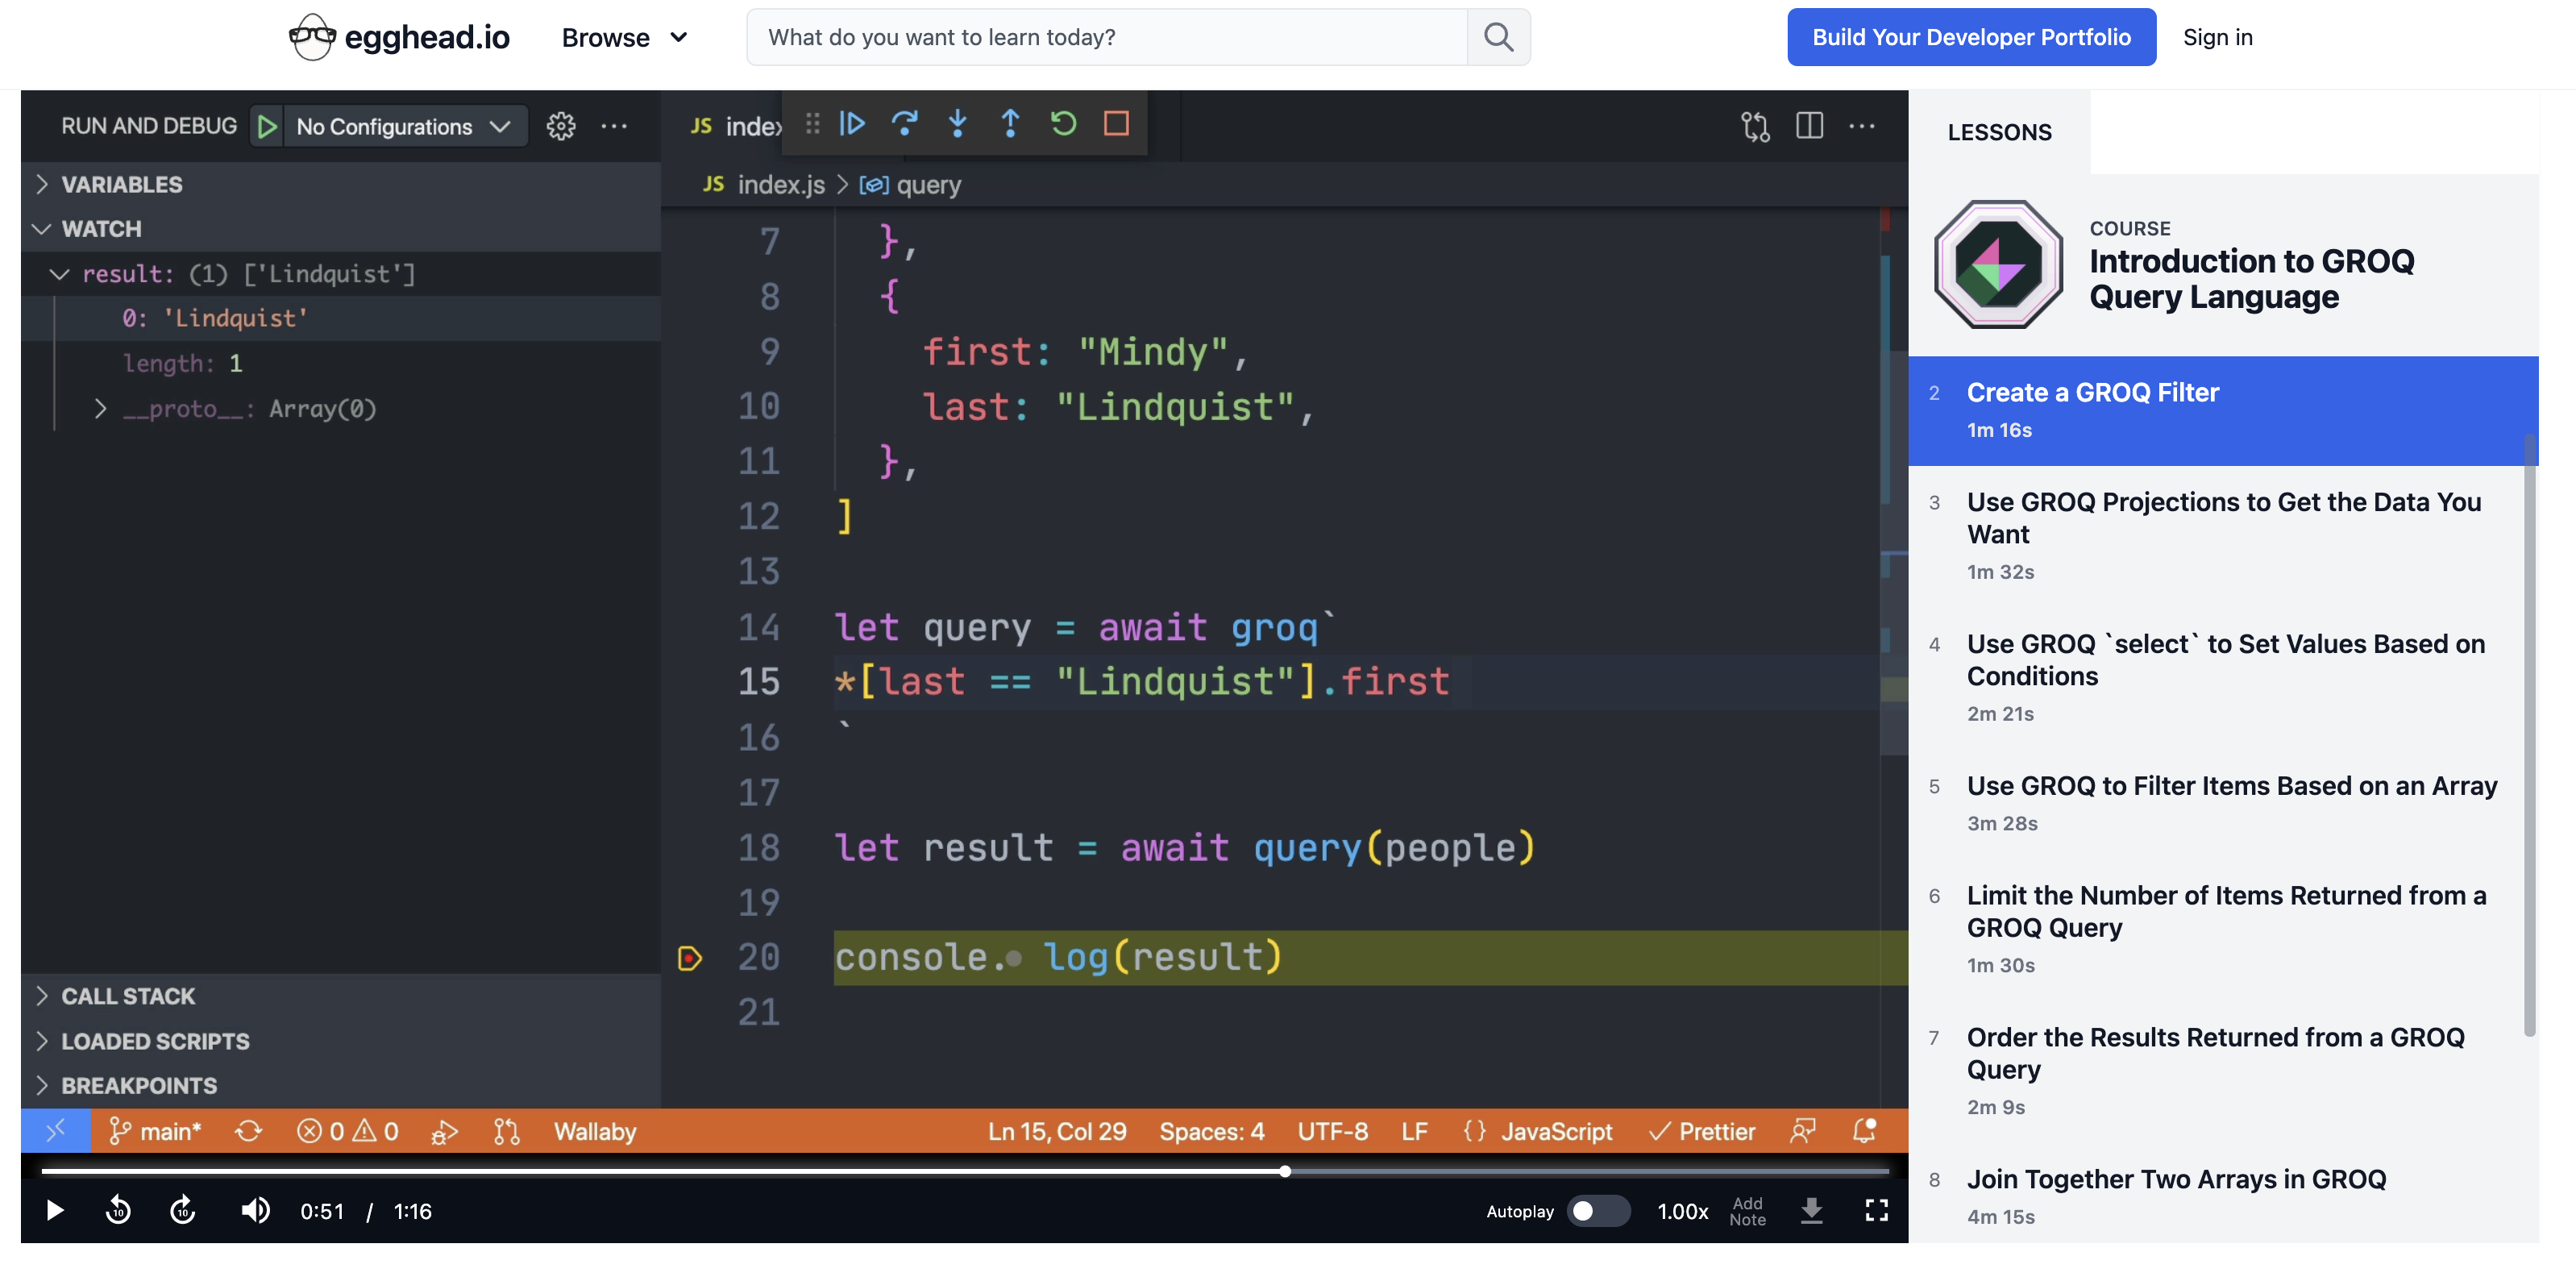This screenshot has height=1277, width=2576.
Task: Click the main* git branch indicator
Action: [155, 1131]
